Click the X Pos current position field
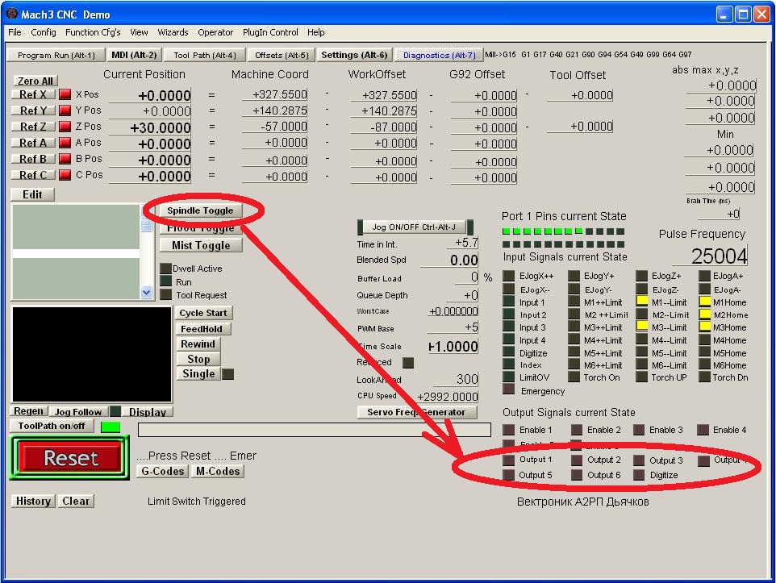 (x=150, y=95)
